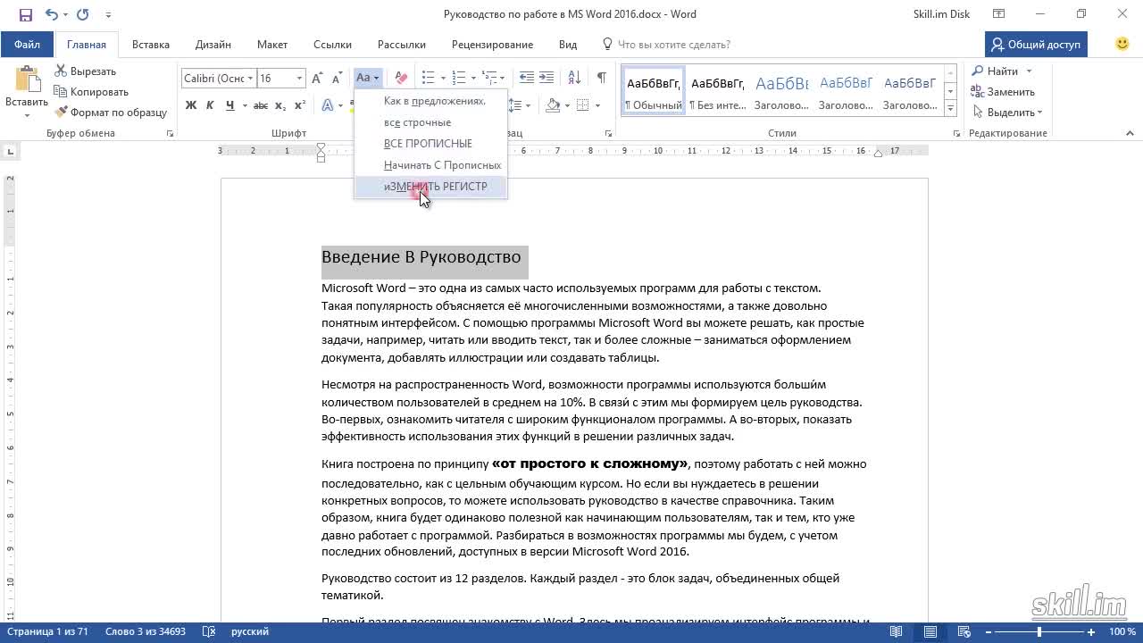Increase font size with the large A
The width and height of the screenshot is (1143, 643).
pyautogui.click(x=317, y=79)
